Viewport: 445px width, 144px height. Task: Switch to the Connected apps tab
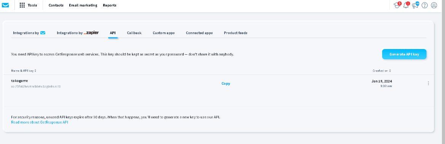[x=199, y=33]
